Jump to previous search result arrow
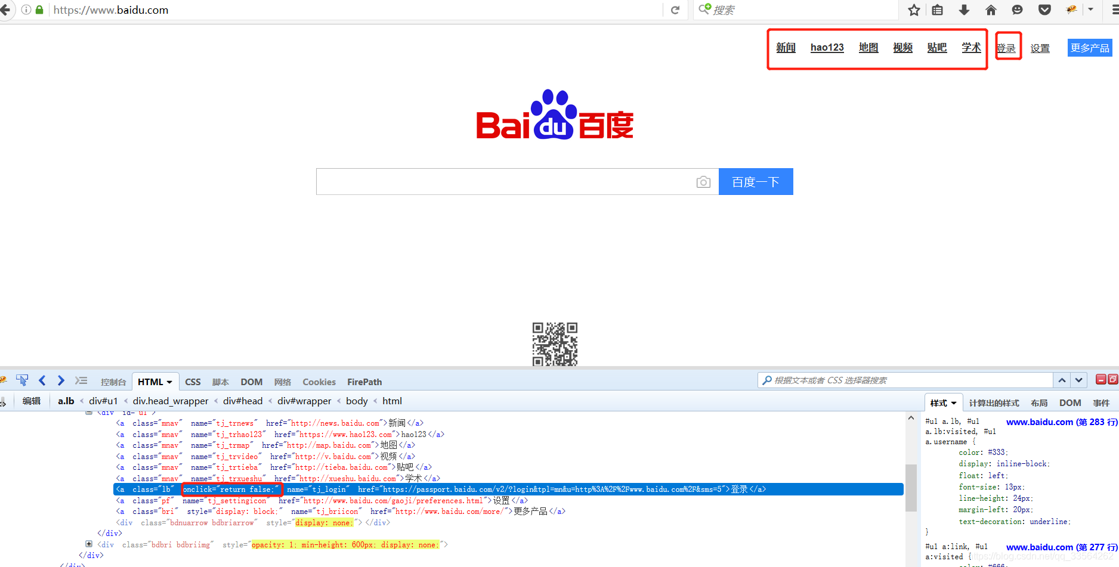 1062,380
